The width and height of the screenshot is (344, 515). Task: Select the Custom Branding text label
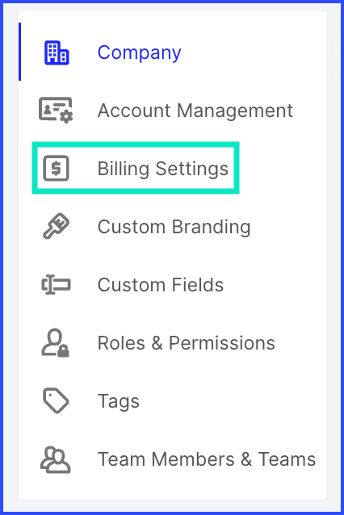click(174, 227)
